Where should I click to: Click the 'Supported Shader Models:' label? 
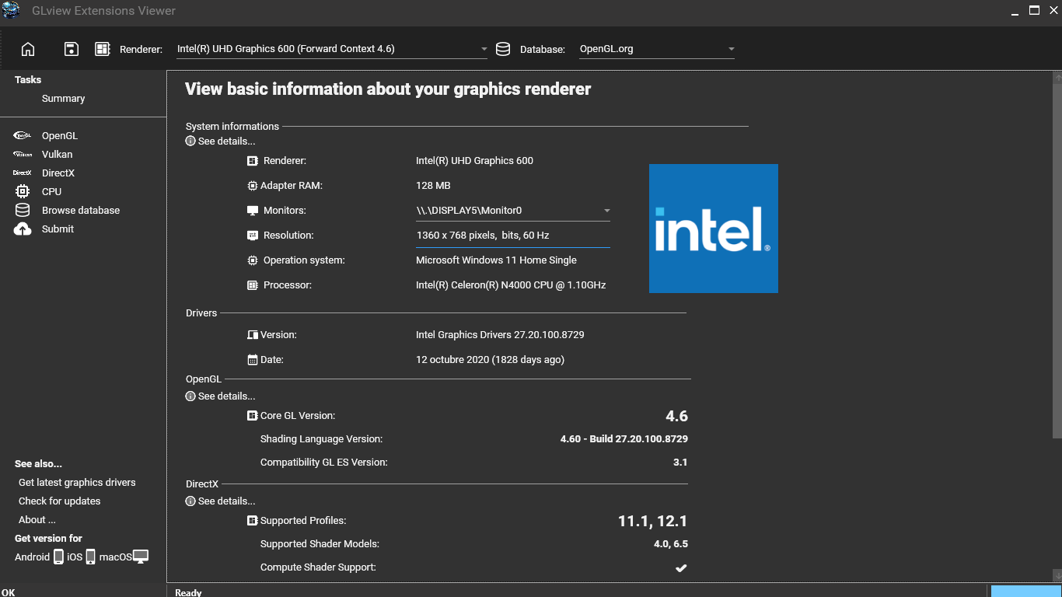pyautogui.click(x=320, y=544)
